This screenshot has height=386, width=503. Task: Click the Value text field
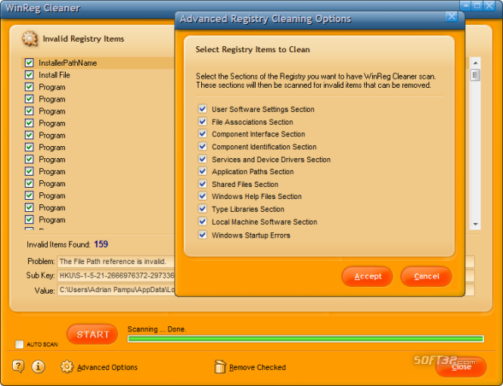point(116,290)
